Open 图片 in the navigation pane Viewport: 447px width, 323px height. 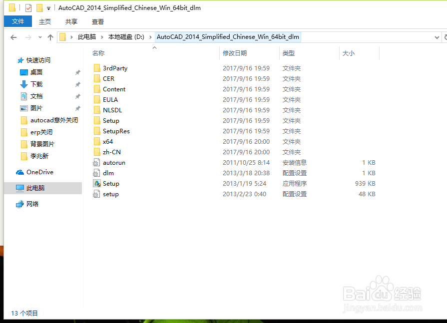pyautogui.click(x=36, y=108)
